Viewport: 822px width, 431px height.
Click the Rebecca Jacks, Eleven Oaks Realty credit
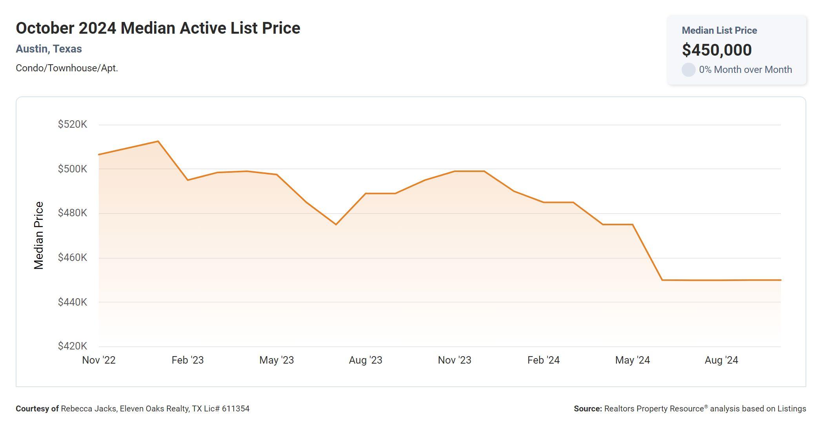pyautogui.click(x=155, y=409)
